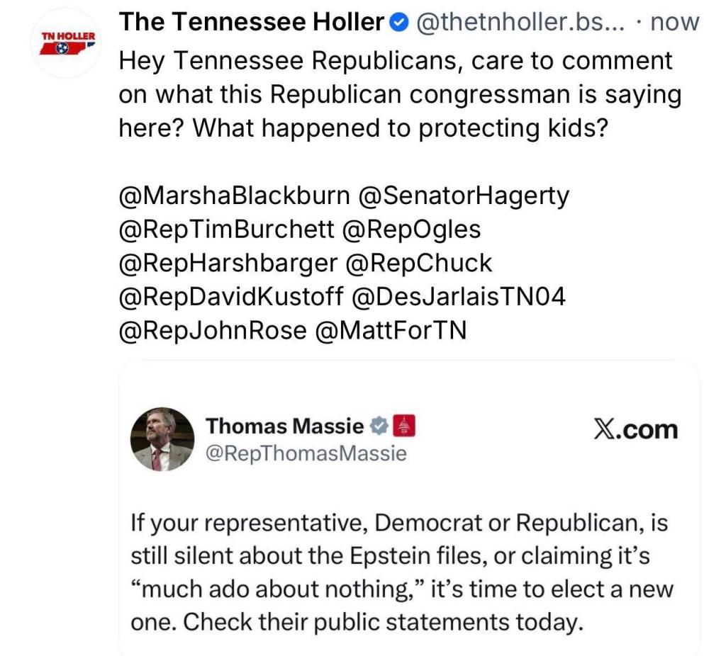Open the @thetnholler.bs... handle

[519, 23]
